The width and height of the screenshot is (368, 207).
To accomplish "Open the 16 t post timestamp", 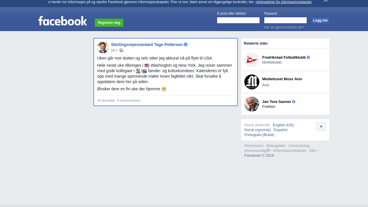I will pyautogui.click(x=114, y=50).
